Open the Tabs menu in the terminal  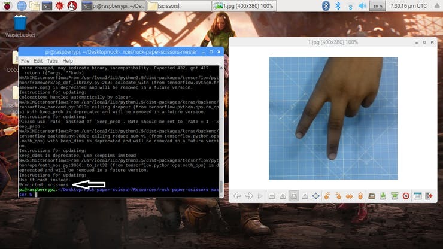pyautogui.click(x=52, y=61)
